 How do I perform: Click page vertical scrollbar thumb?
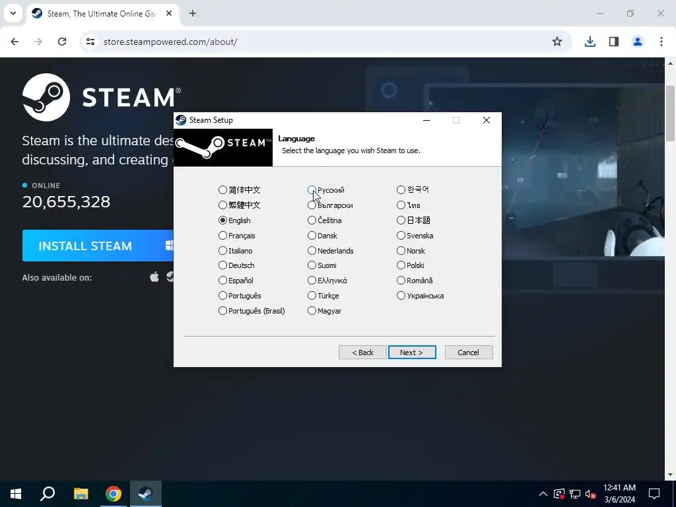pyautogui.click(x=671, y=113)
